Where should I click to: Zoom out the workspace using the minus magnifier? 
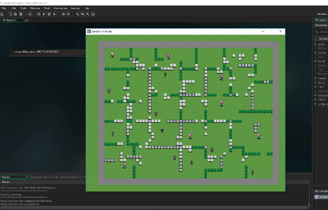pyautogui.click(x=77, y=14)
